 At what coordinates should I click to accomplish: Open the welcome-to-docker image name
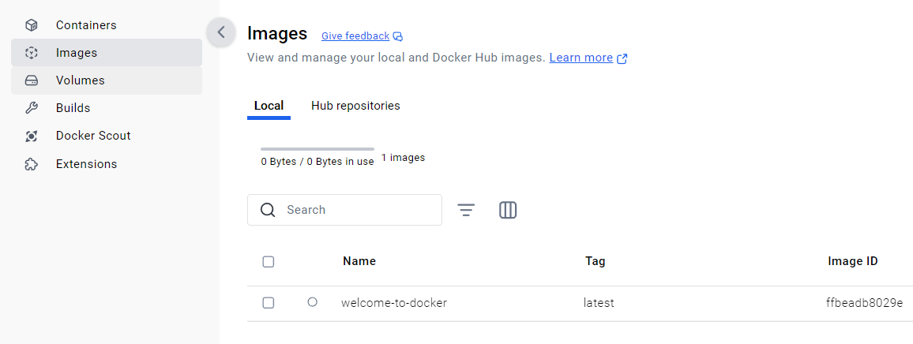[x=394, y=303]
